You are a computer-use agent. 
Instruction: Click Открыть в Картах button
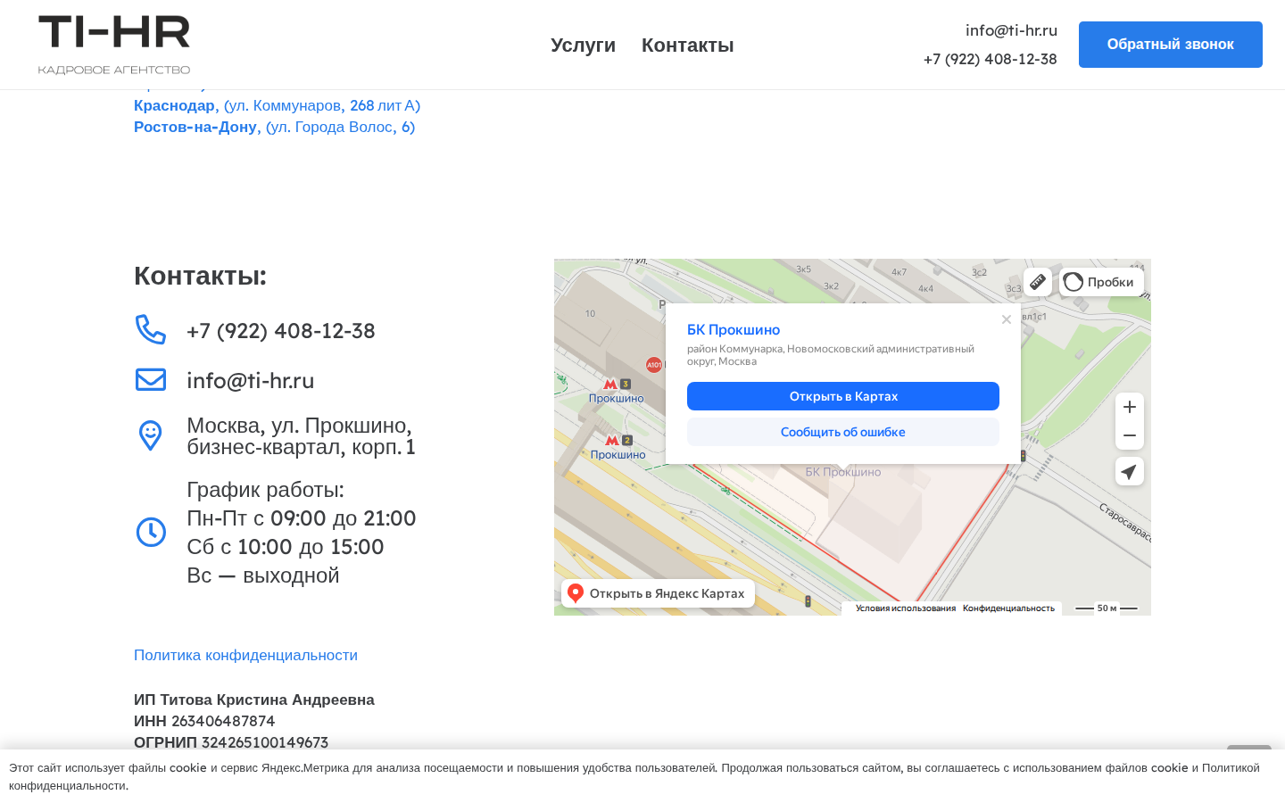click(843, 396)
